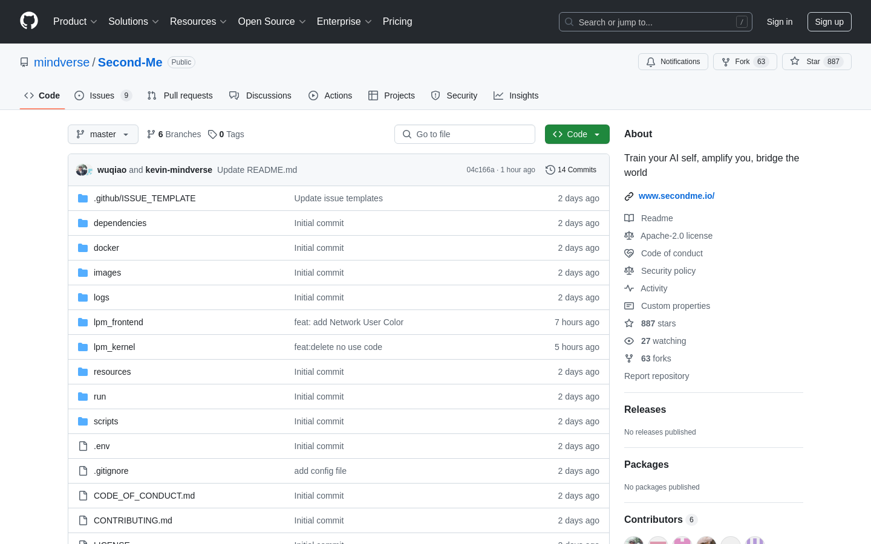Click the Sign in link
Screen dimensions: 871x544
(x=780, y=22)
